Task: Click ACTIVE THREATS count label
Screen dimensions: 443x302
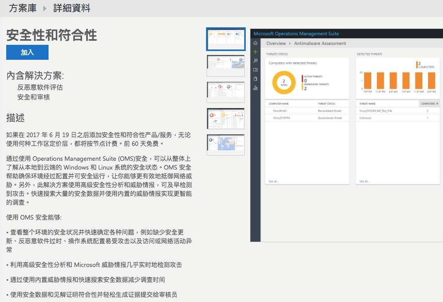Action: coord(313,77)
